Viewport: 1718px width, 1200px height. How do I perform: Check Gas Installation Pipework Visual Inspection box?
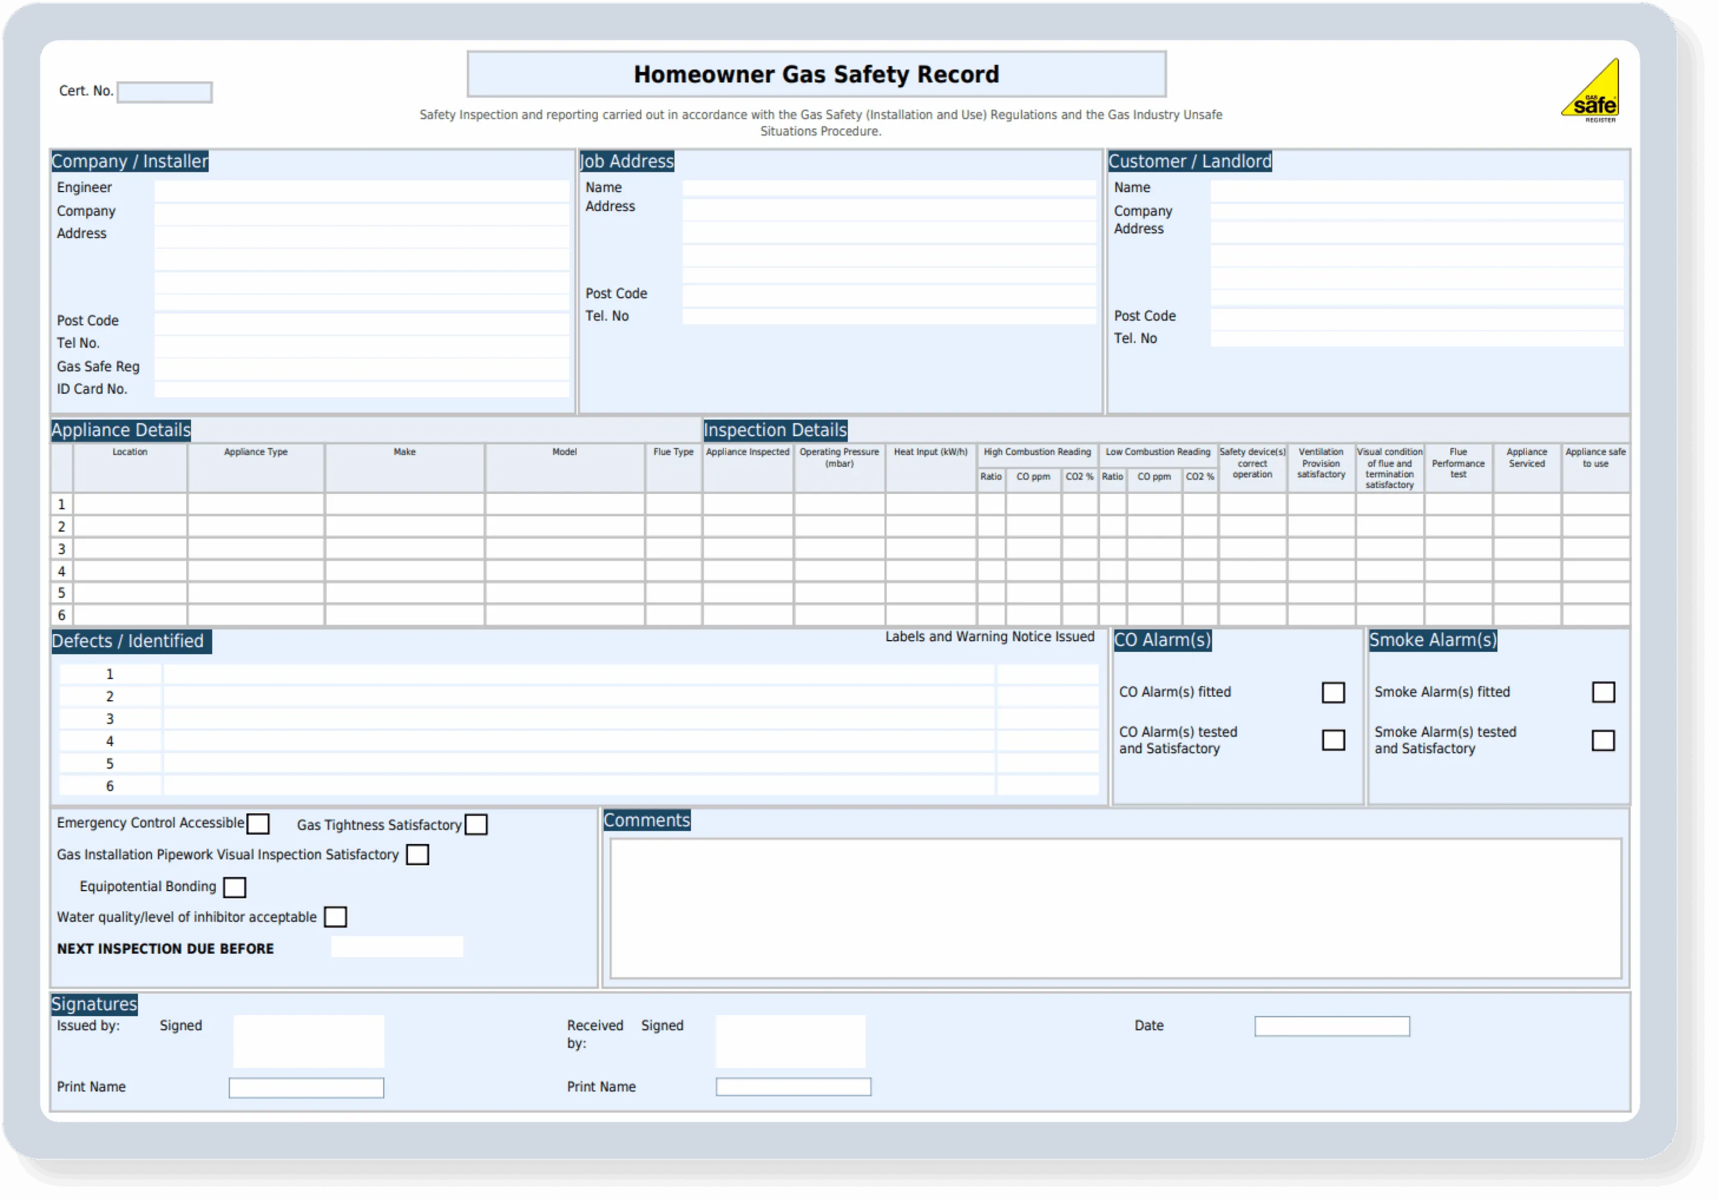(418, 854)
